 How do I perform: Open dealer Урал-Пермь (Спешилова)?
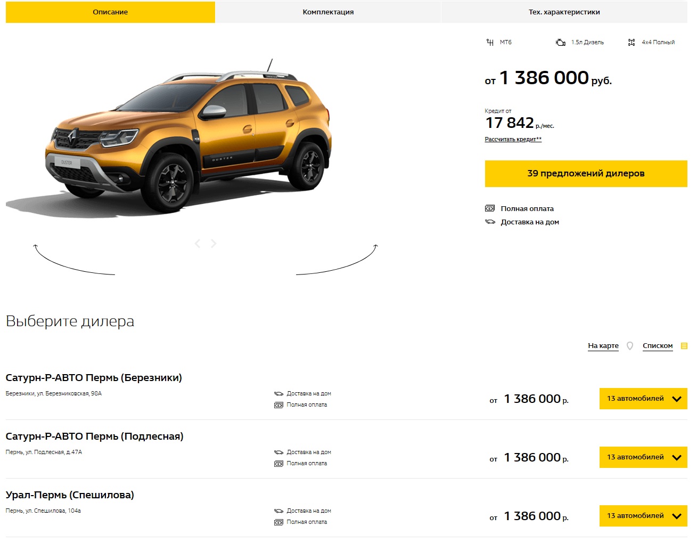click(70, 495)
